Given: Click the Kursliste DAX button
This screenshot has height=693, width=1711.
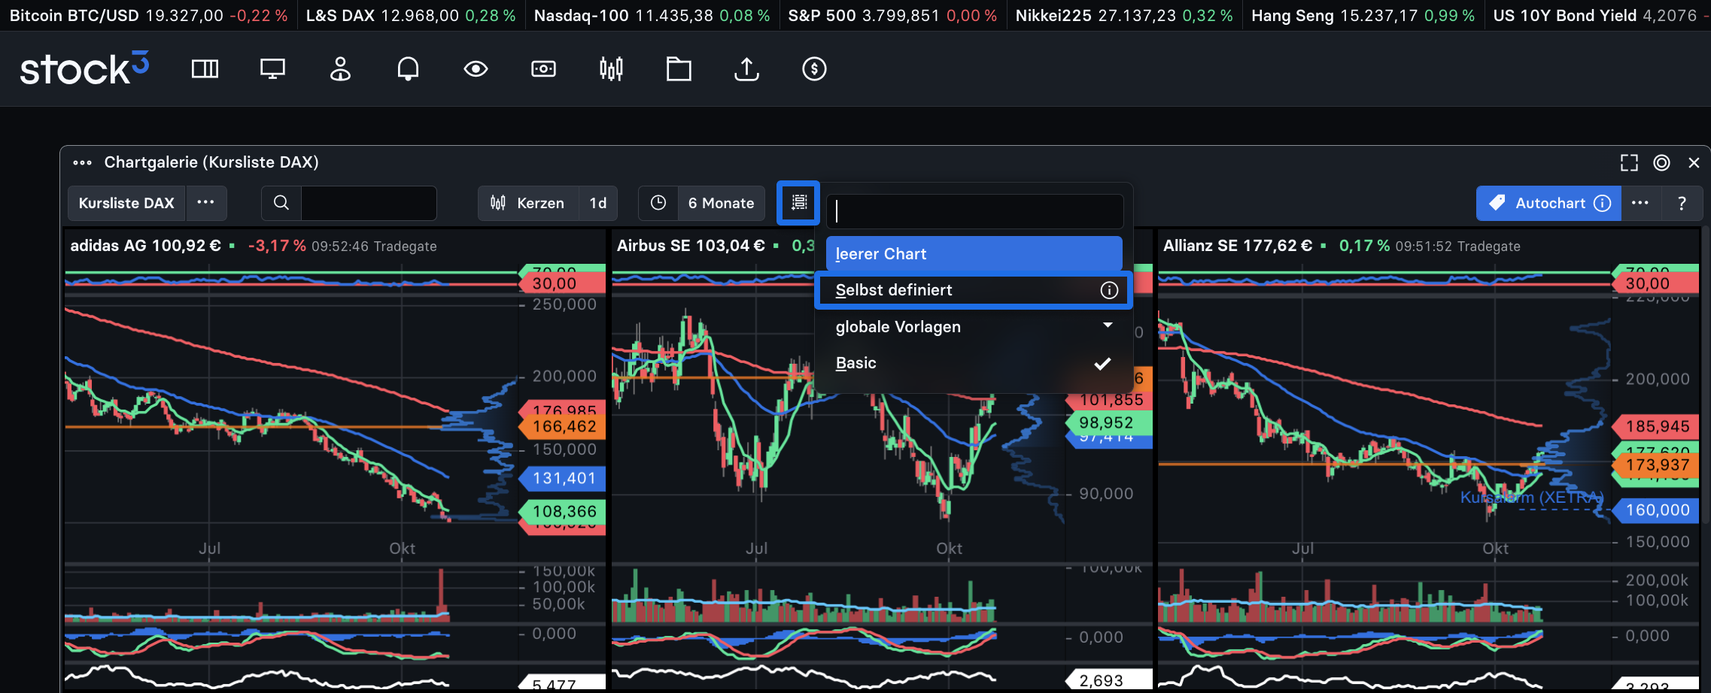Looking at the screenshot, I should (126, 203).
